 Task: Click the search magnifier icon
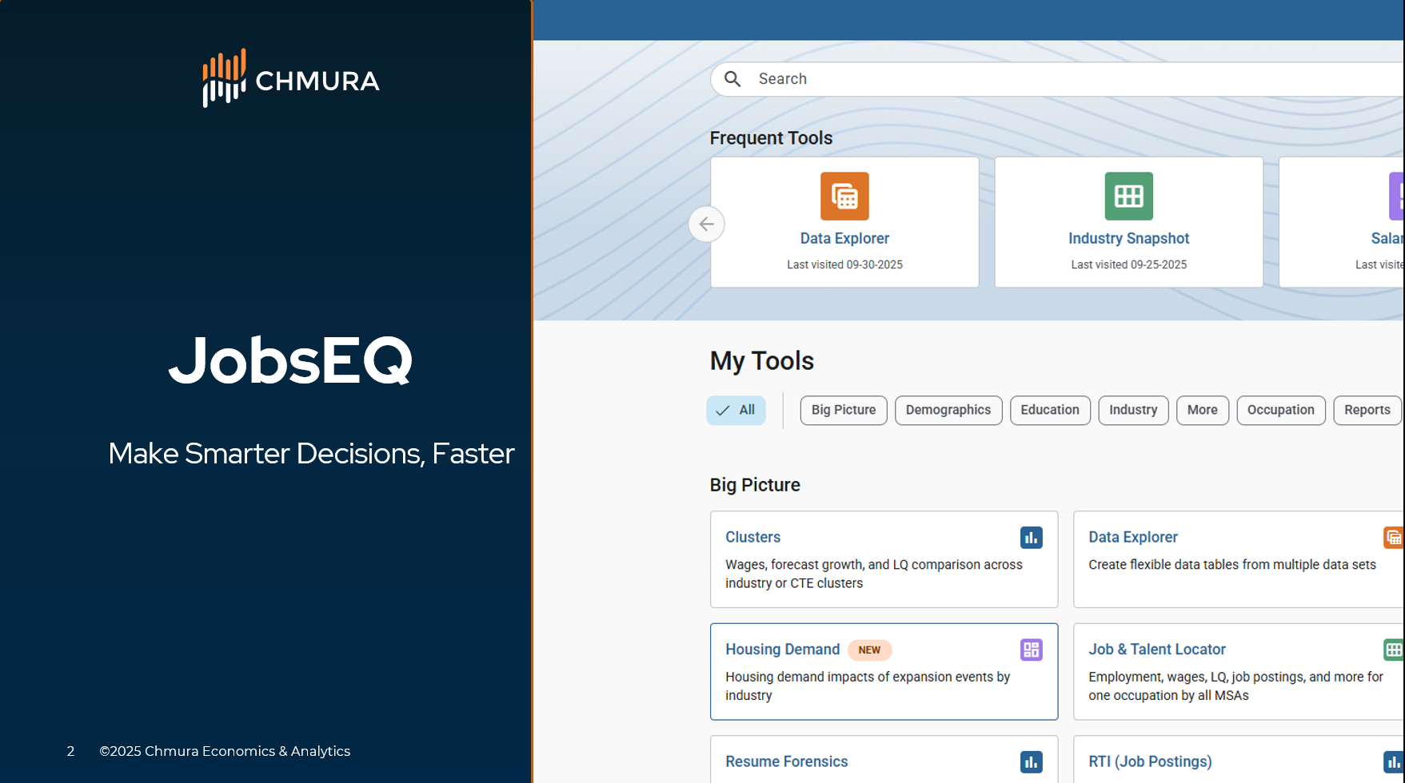732,78
